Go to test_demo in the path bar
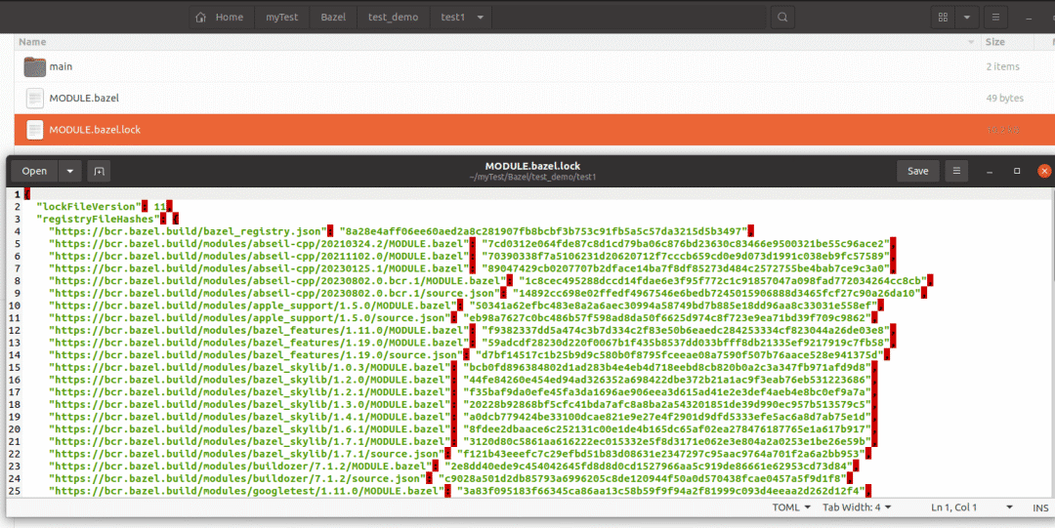The width and height of the screenshot is (1055, 528). tap(393, 17)
